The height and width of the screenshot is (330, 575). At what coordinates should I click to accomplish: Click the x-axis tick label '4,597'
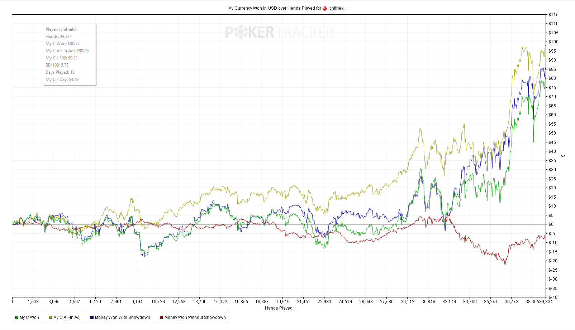click(75, 302)
